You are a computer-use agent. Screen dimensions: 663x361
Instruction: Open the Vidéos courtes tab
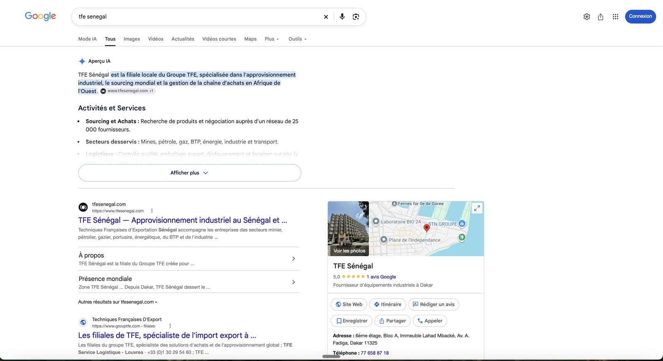point(219,39)
